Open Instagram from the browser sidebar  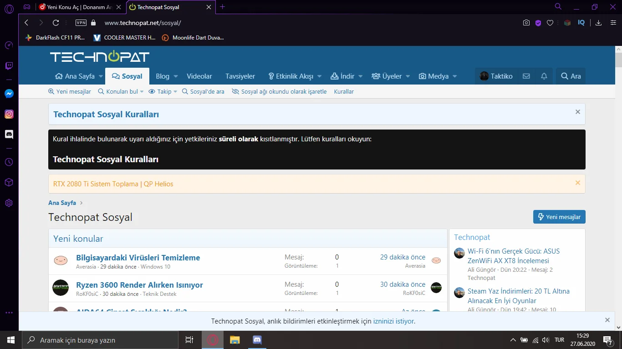(x=9, y=114)
